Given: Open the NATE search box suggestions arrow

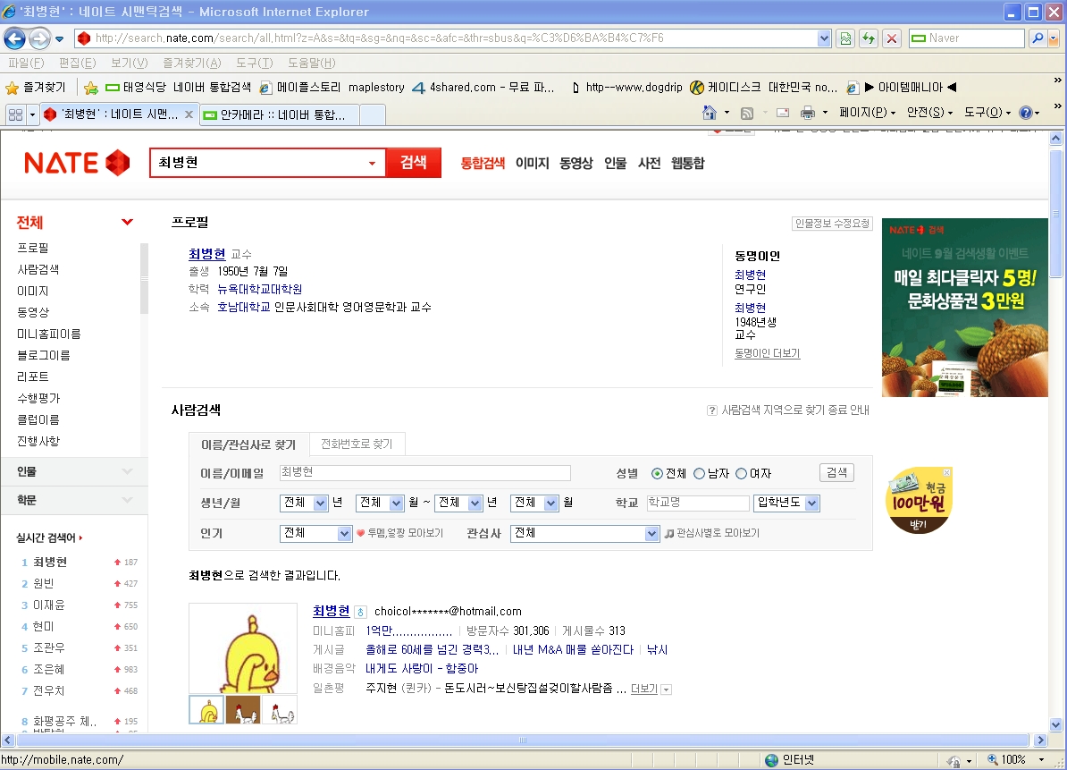Looking at the screenshot, I should click(373, 164).
